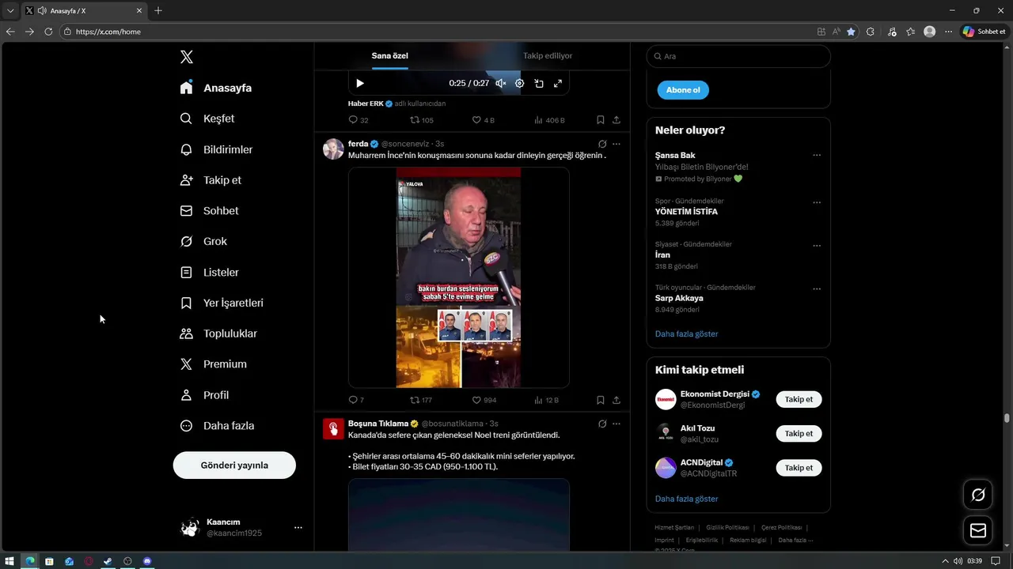Click the X logo in sidebar
Viewport: 1013px width, 569px height.
pyautogui.click(x=186, y=57)
